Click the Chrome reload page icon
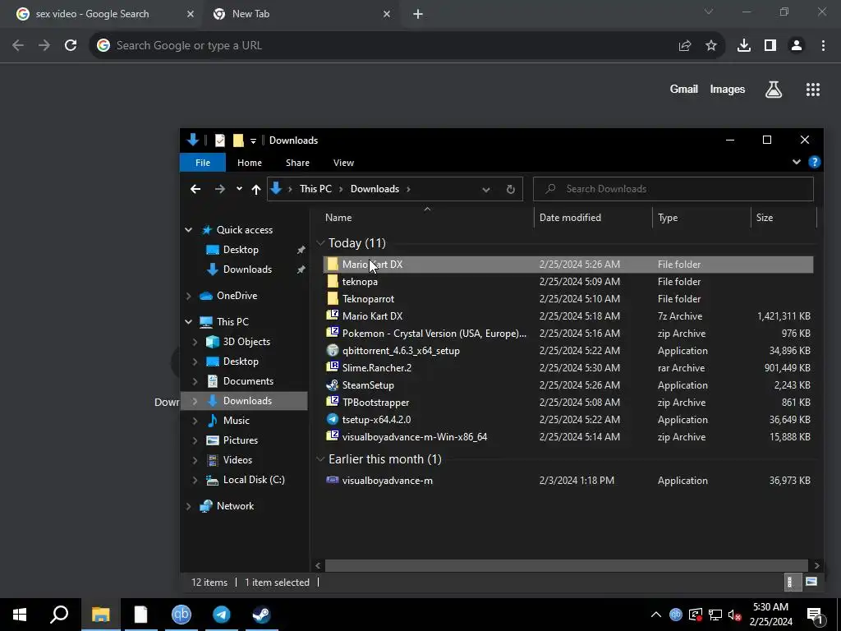Viewport: 841px width, 631px height. [71, 46]
